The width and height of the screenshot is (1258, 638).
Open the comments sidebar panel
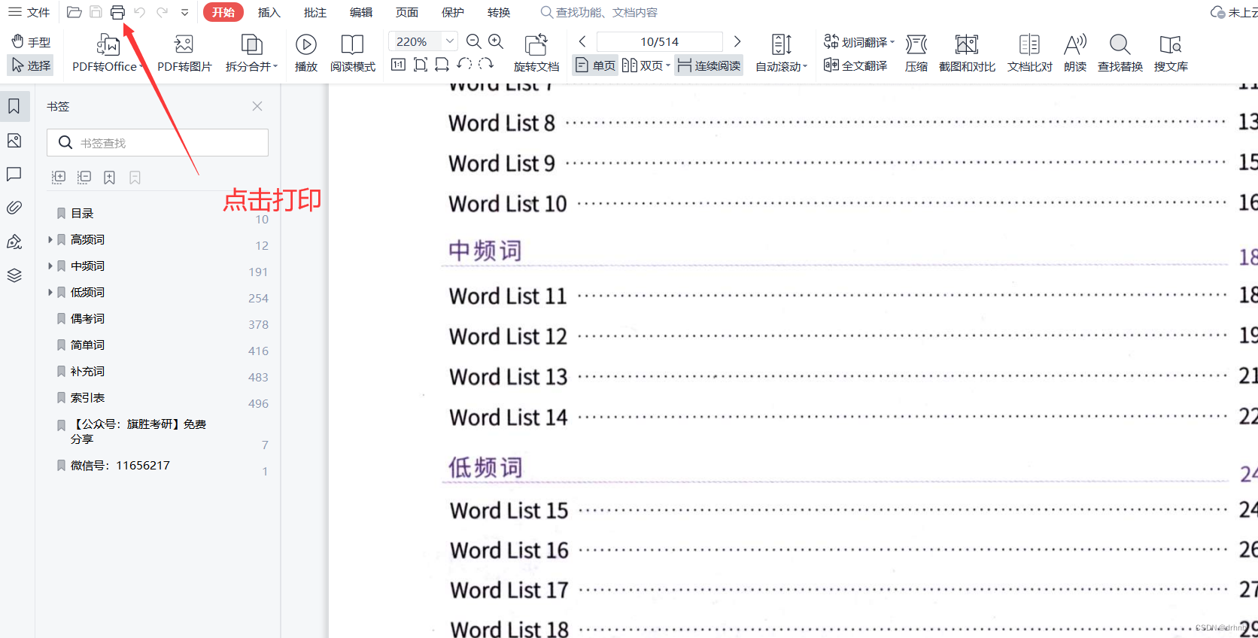coord(14,174)
